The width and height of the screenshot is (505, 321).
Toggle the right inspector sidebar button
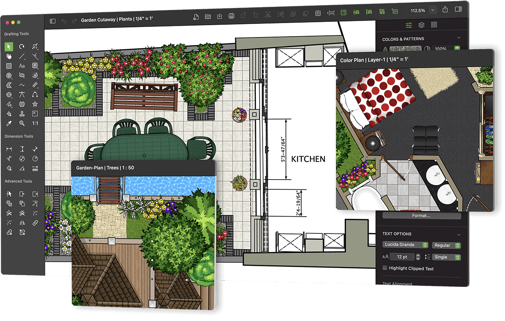[459, 10]
